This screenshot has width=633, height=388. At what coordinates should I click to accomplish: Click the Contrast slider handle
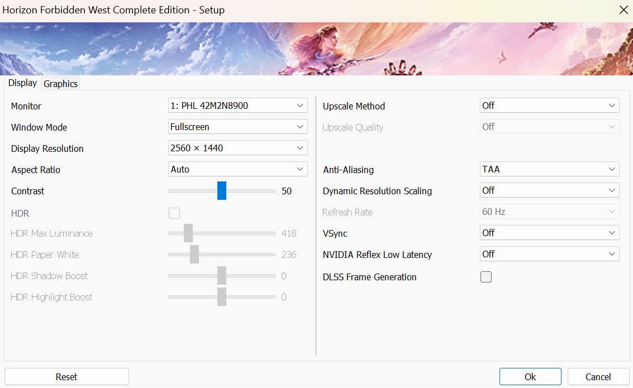pos(222,190)
